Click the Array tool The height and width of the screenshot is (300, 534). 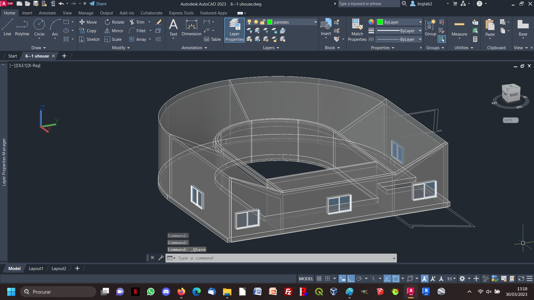pyautogui.click(x=138, y=39)
